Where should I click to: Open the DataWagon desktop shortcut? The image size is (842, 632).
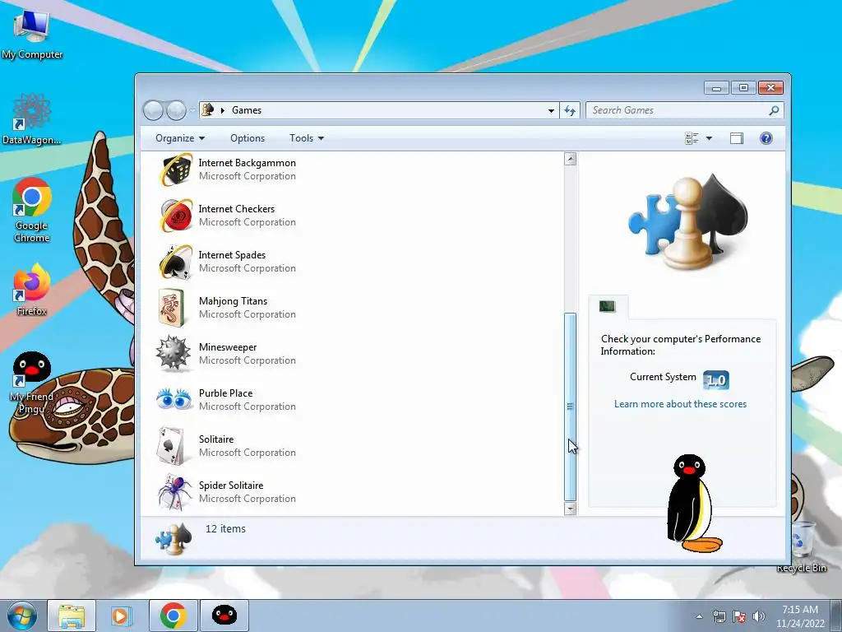[32, 118]
